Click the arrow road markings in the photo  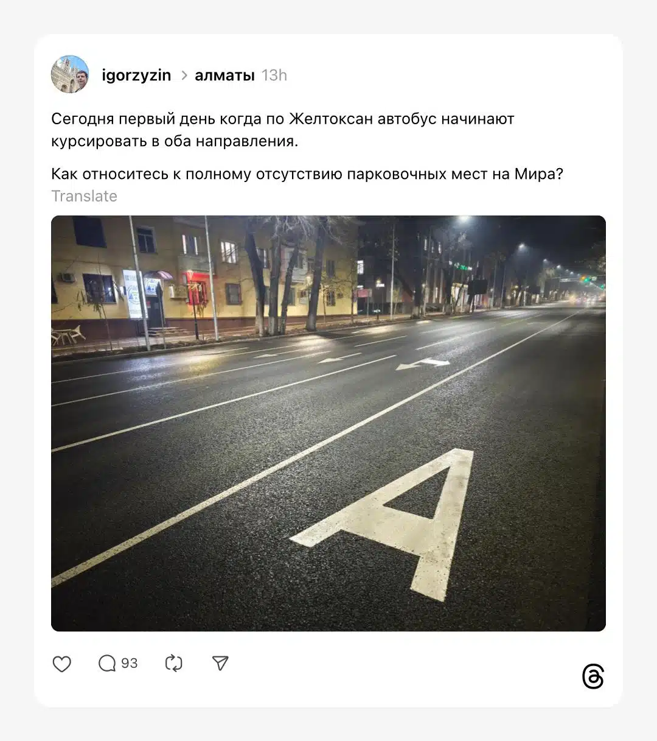[422, 364]
